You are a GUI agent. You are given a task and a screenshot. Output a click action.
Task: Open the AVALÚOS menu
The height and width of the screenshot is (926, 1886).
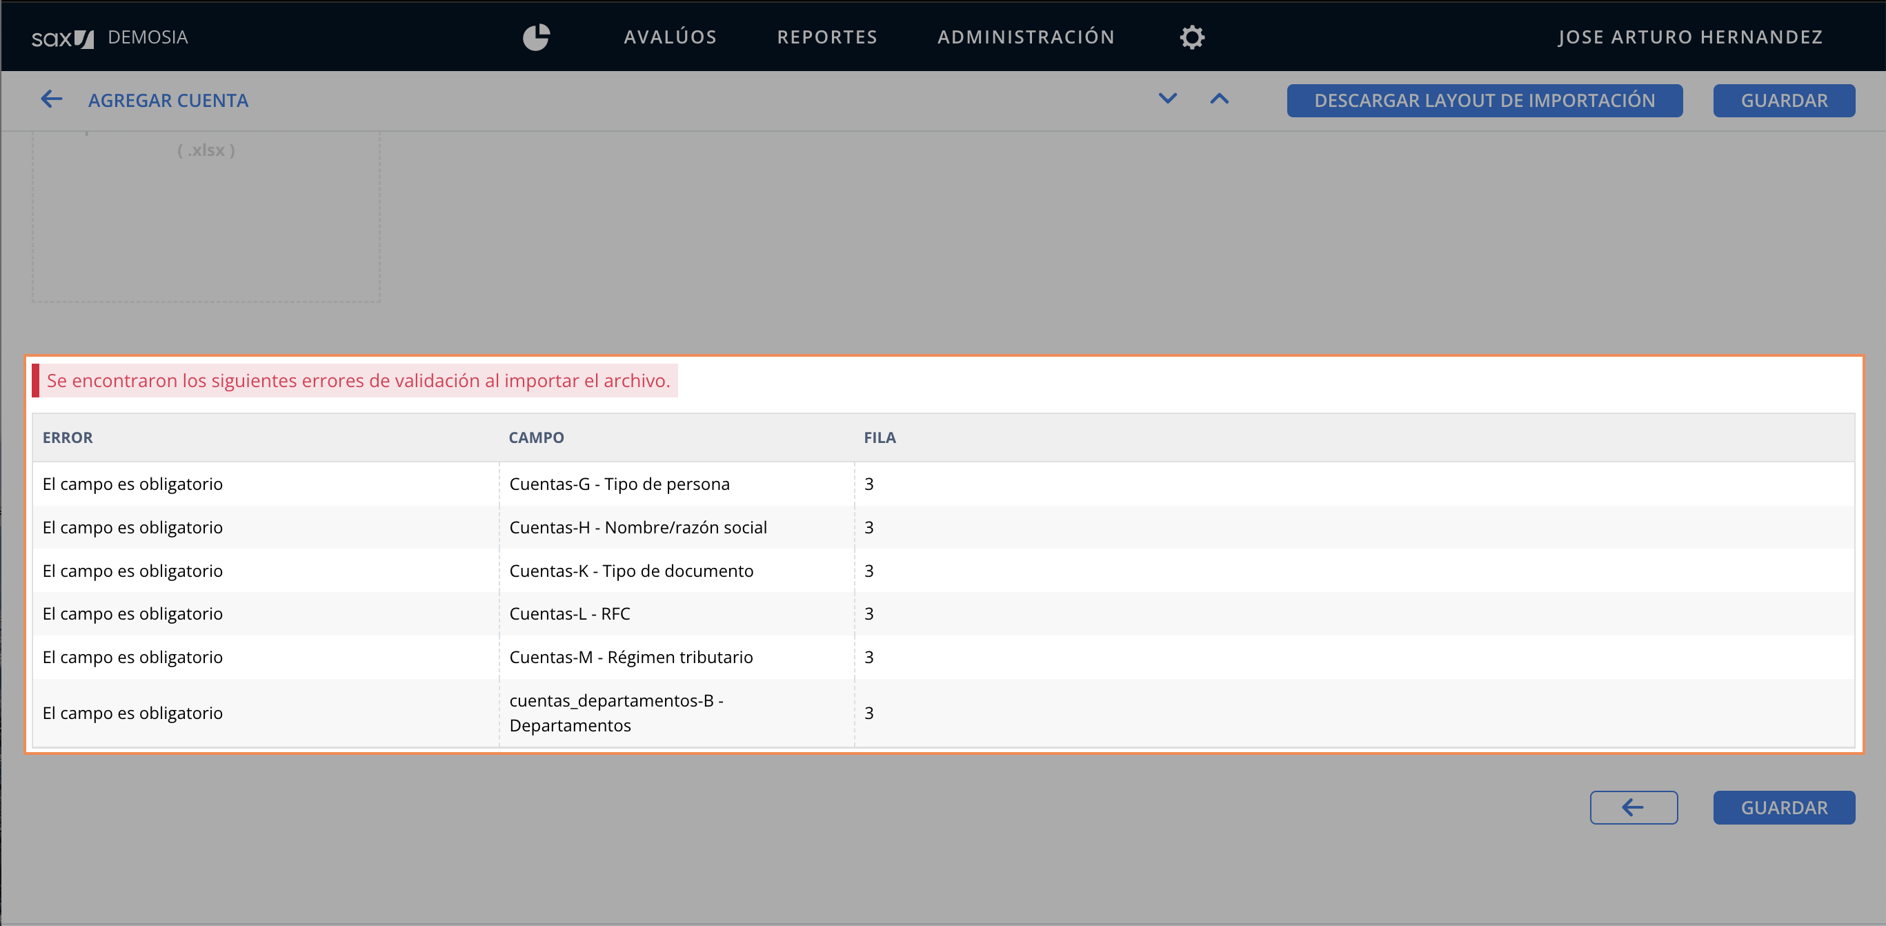(x=670, y=37)
